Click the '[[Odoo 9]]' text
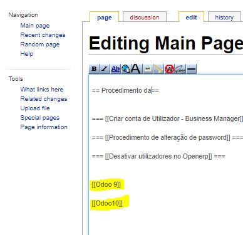The height and width of the screenshot is (235, 243). coord(106,184)
